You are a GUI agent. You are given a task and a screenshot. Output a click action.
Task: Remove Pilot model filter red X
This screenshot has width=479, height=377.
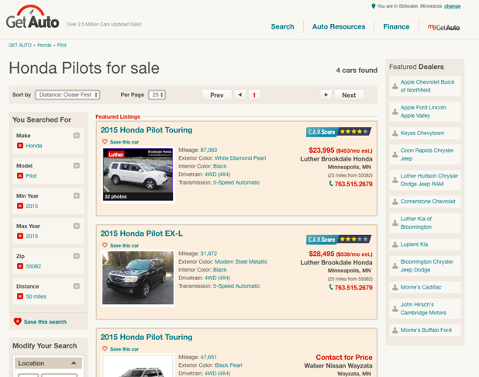coord(20,176)
